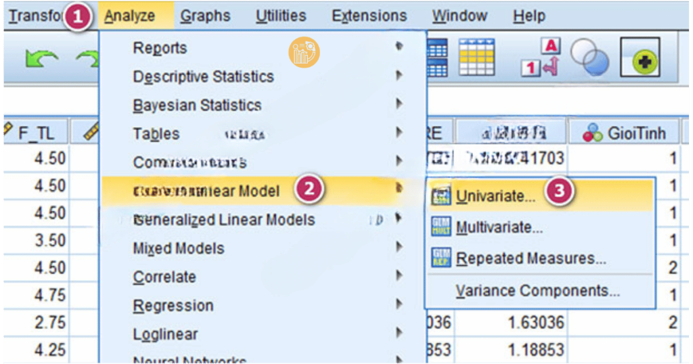This screenshot has width=693, height=364.
Task: Expand the Descriptive Statistics submenu arrow
Action: [x=399, y=76]
